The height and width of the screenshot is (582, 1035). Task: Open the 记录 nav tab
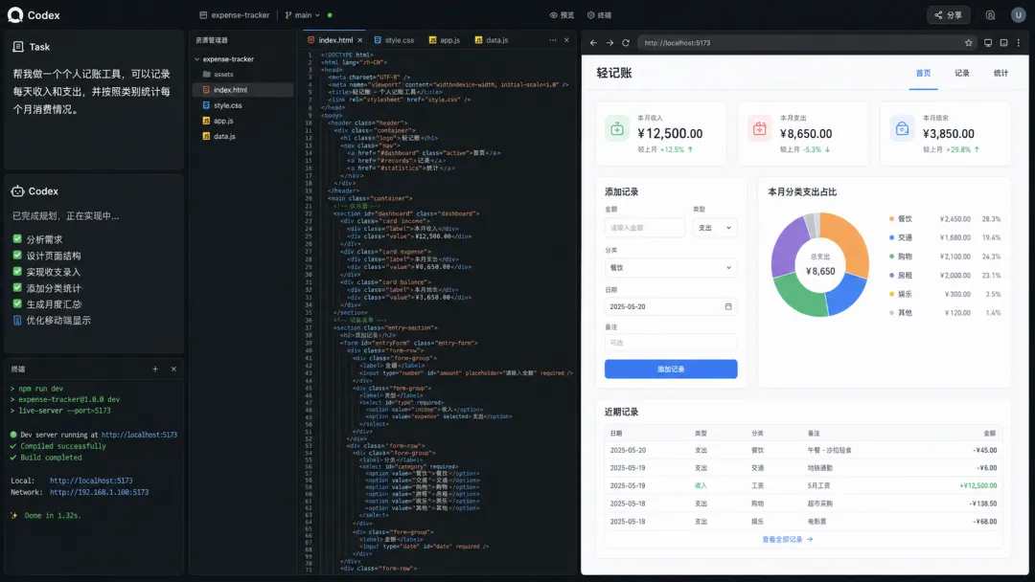(962, 73)
